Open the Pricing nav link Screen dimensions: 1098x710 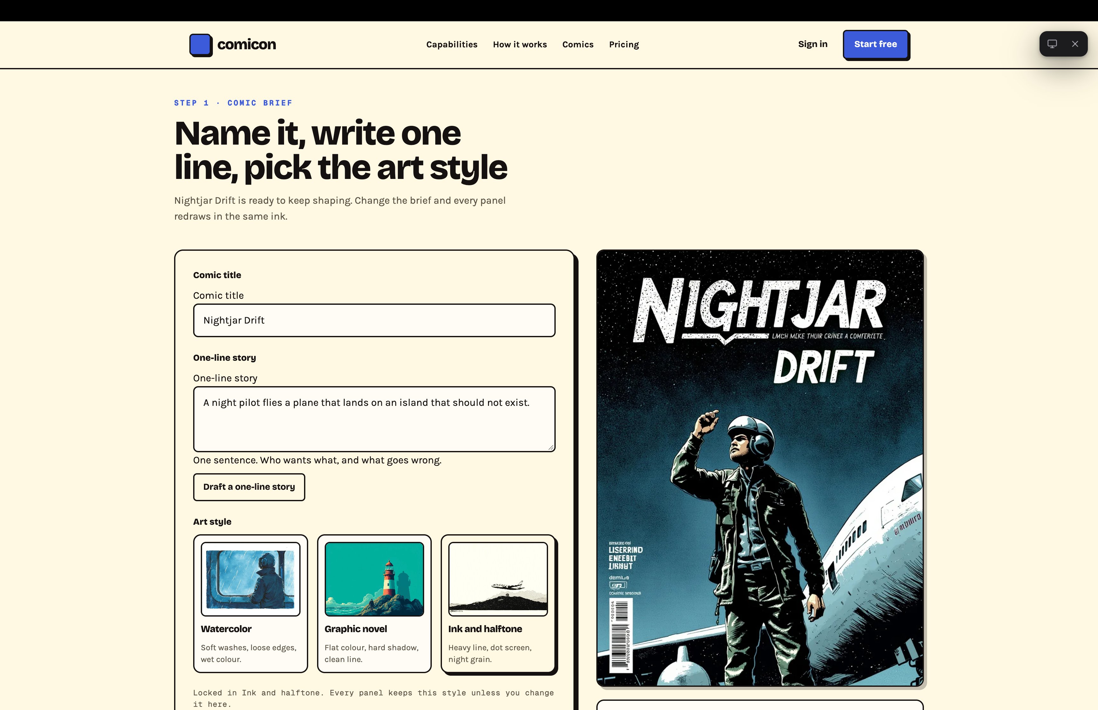pyautogui.click(x=624, y=44)
